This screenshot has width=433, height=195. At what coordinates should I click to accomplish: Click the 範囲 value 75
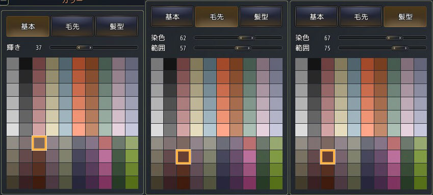tap(327, 48)
